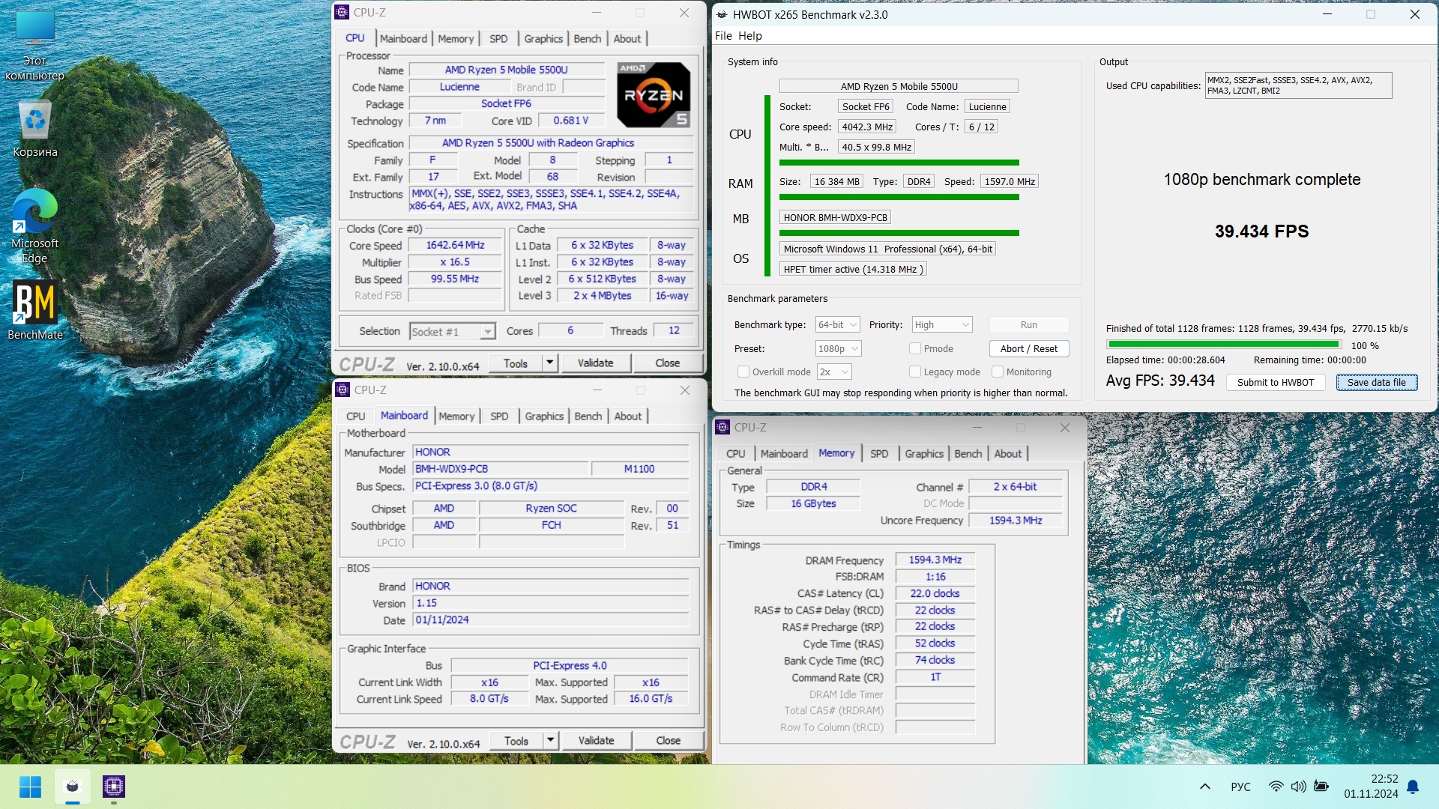The width and height of the screenshot is (1439, 809).
Task: Enable the Monitoring checkbox
Action: [997, 372]
